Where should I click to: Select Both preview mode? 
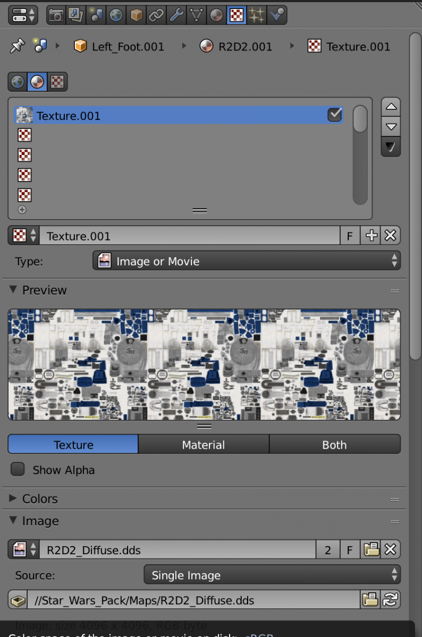334,444
